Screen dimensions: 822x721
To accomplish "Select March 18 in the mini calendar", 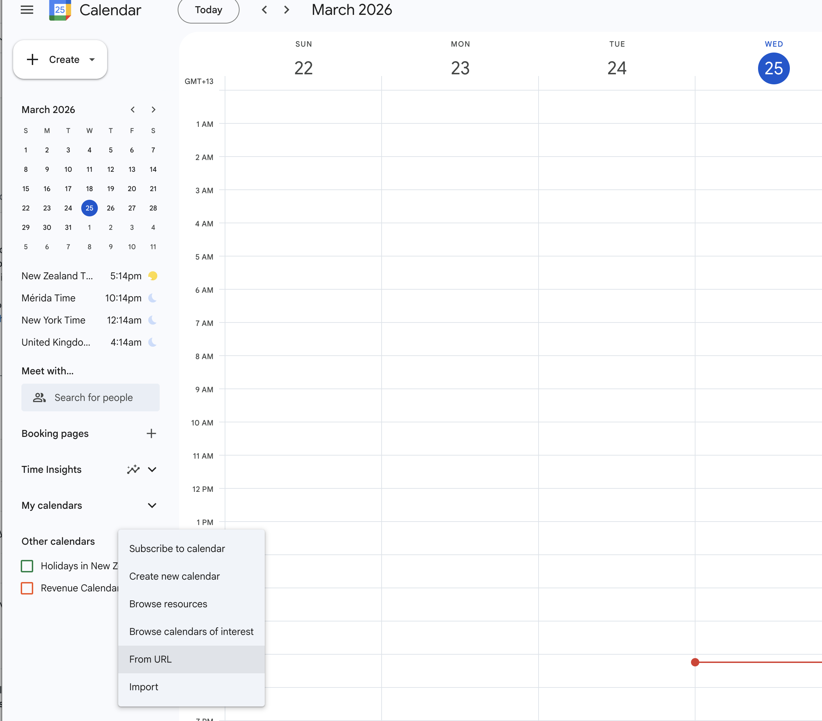I will (89, 189).
